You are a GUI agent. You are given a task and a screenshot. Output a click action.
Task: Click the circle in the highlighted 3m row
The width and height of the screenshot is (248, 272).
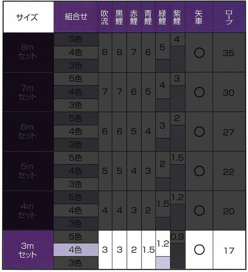199,250
